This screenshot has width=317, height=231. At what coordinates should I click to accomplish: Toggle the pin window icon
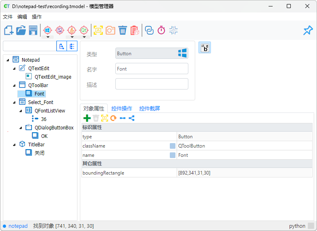(x=308, y=30)
